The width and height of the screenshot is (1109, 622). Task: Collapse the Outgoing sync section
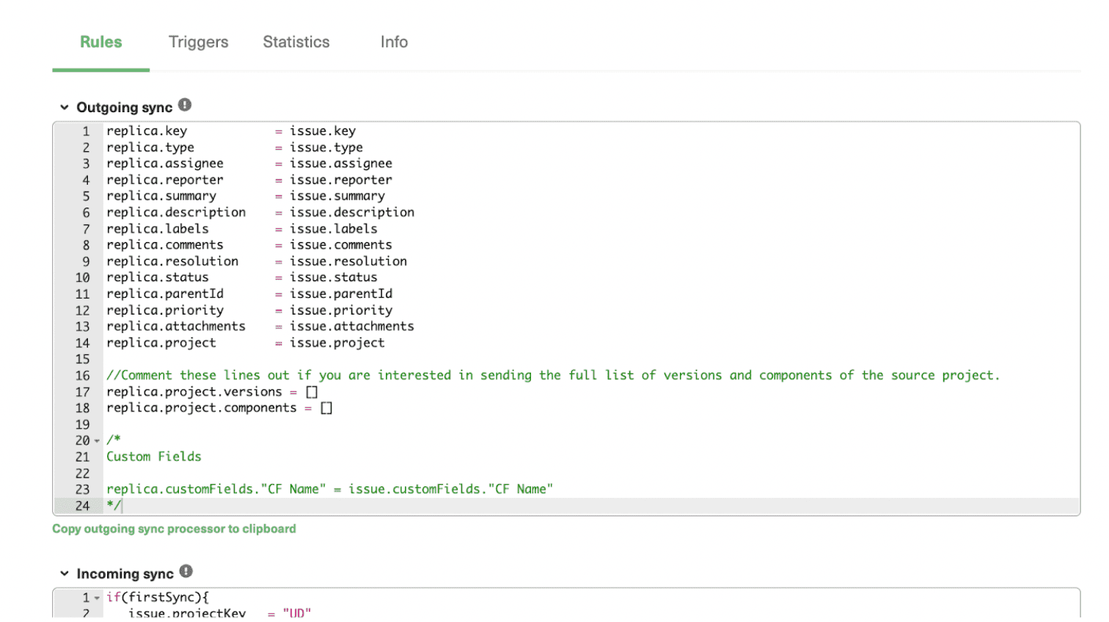coord(63,106)
